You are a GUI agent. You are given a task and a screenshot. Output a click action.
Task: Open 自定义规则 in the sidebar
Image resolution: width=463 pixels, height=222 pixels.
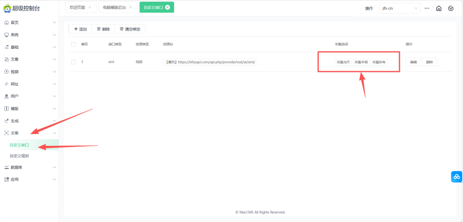tap(19, 156)
